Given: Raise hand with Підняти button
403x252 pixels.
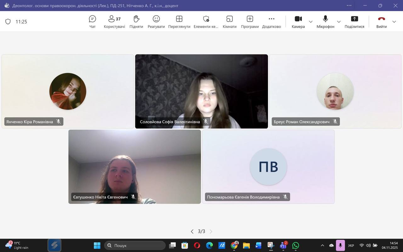Looking at the screenshot, I should (136, 22).
